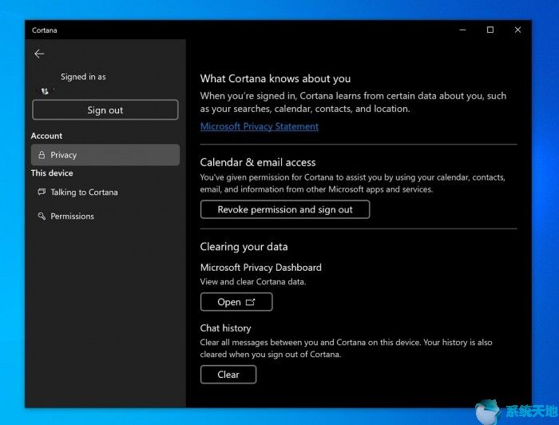Click the 'Account' section heading
The height and width of the screenshot is (425, 559).
pos(46,136)
